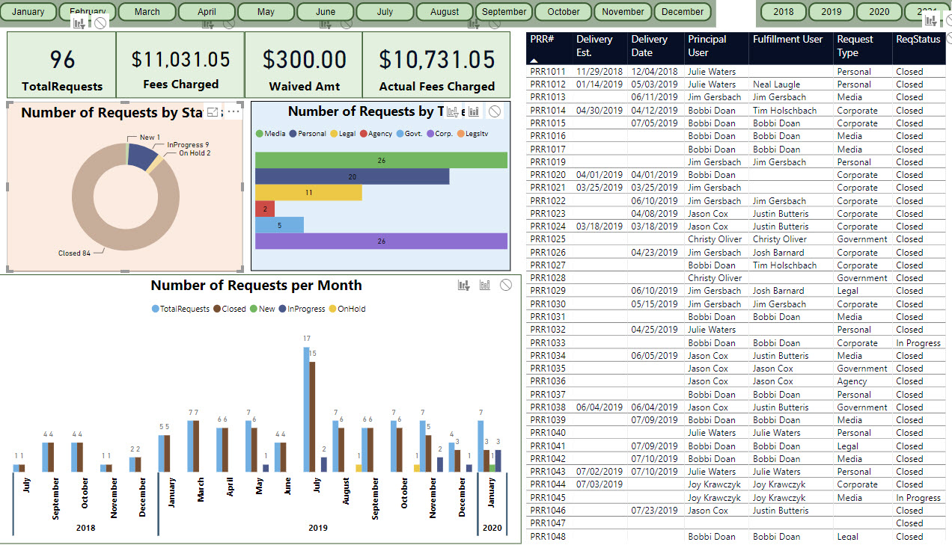Select the dark blue Personal bar showing 20
The image size is (952, 545).
coord(353,176)
